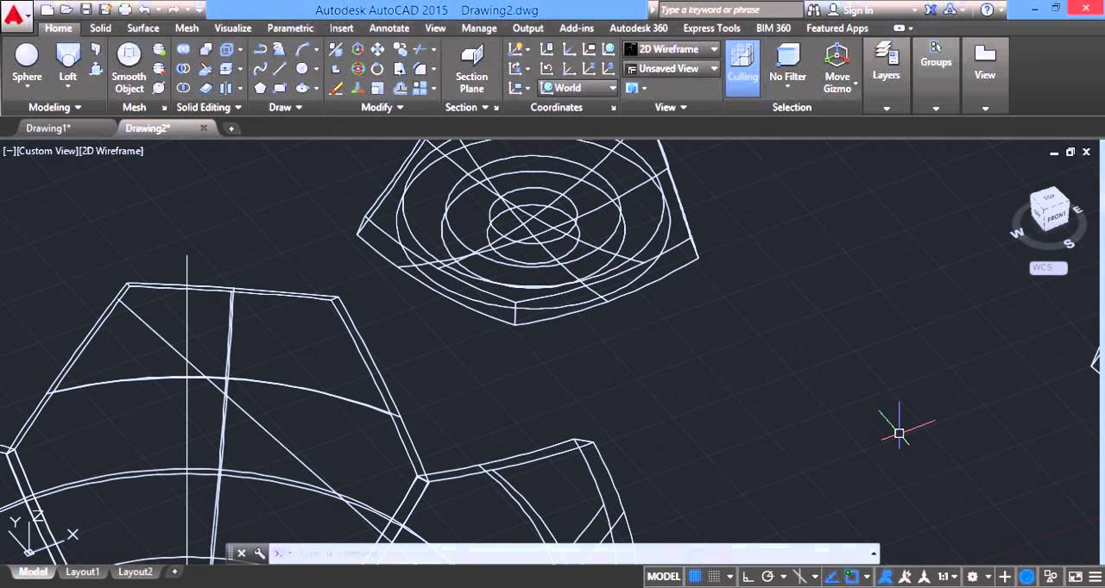Open the 2D Wireframe visual style dropdown

point(671,49)
